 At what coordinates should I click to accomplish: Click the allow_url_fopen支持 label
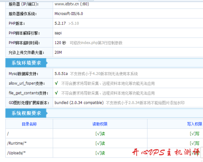click(x=27, y=83)
